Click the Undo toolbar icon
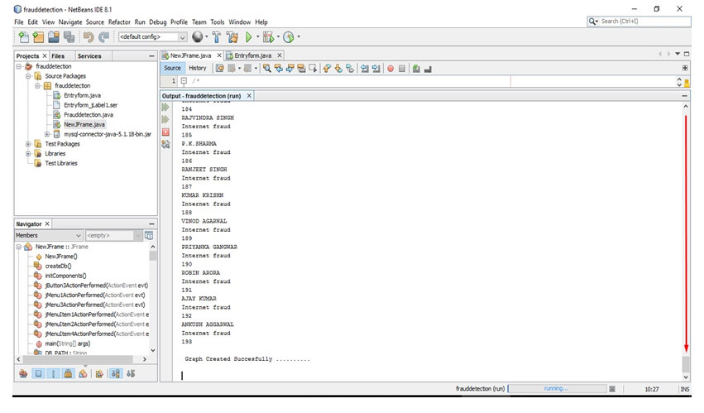Viewport: 704px width, 413px height. (x=88, y=37)
